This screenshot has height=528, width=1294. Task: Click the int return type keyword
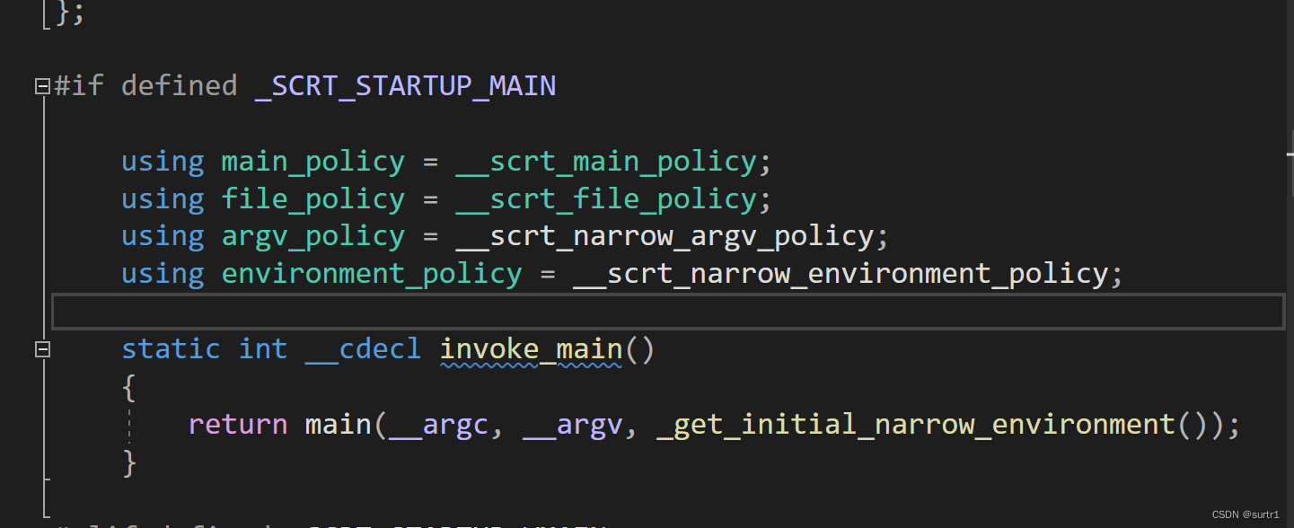point(263,348)
